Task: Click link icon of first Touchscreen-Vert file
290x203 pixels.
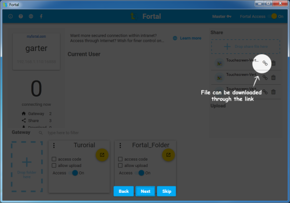Action: click(x=265, y=63)
